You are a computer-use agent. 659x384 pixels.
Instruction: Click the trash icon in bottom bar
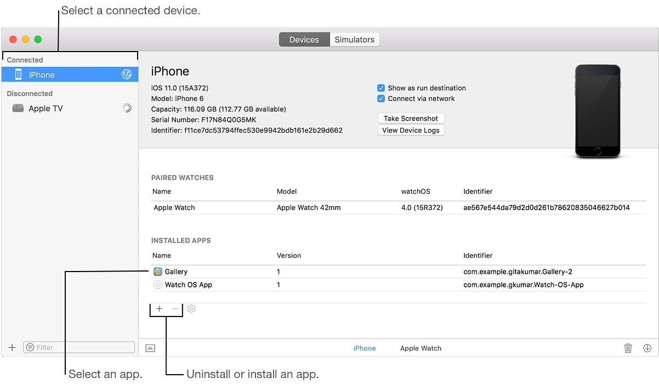(628, 348)
